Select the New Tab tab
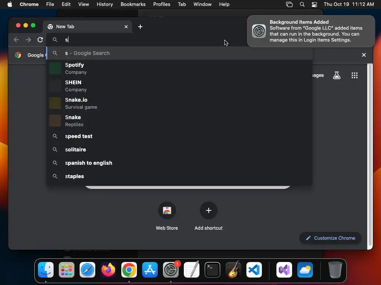The width and height of the screenshot is (381, 285). pos(87,27)
